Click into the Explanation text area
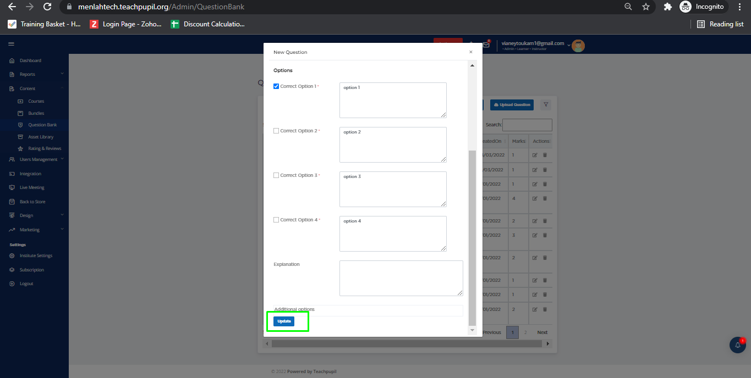 coord(401,278)
